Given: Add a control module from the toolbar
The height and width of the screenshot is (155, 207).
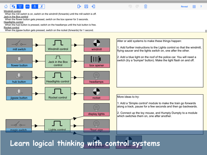Looking at the screenshot, I should pyautogui.click(x=86, y=6).
